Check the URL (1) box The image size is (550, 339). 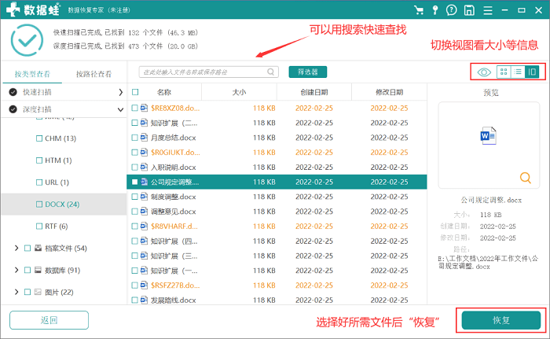[39, 182]
